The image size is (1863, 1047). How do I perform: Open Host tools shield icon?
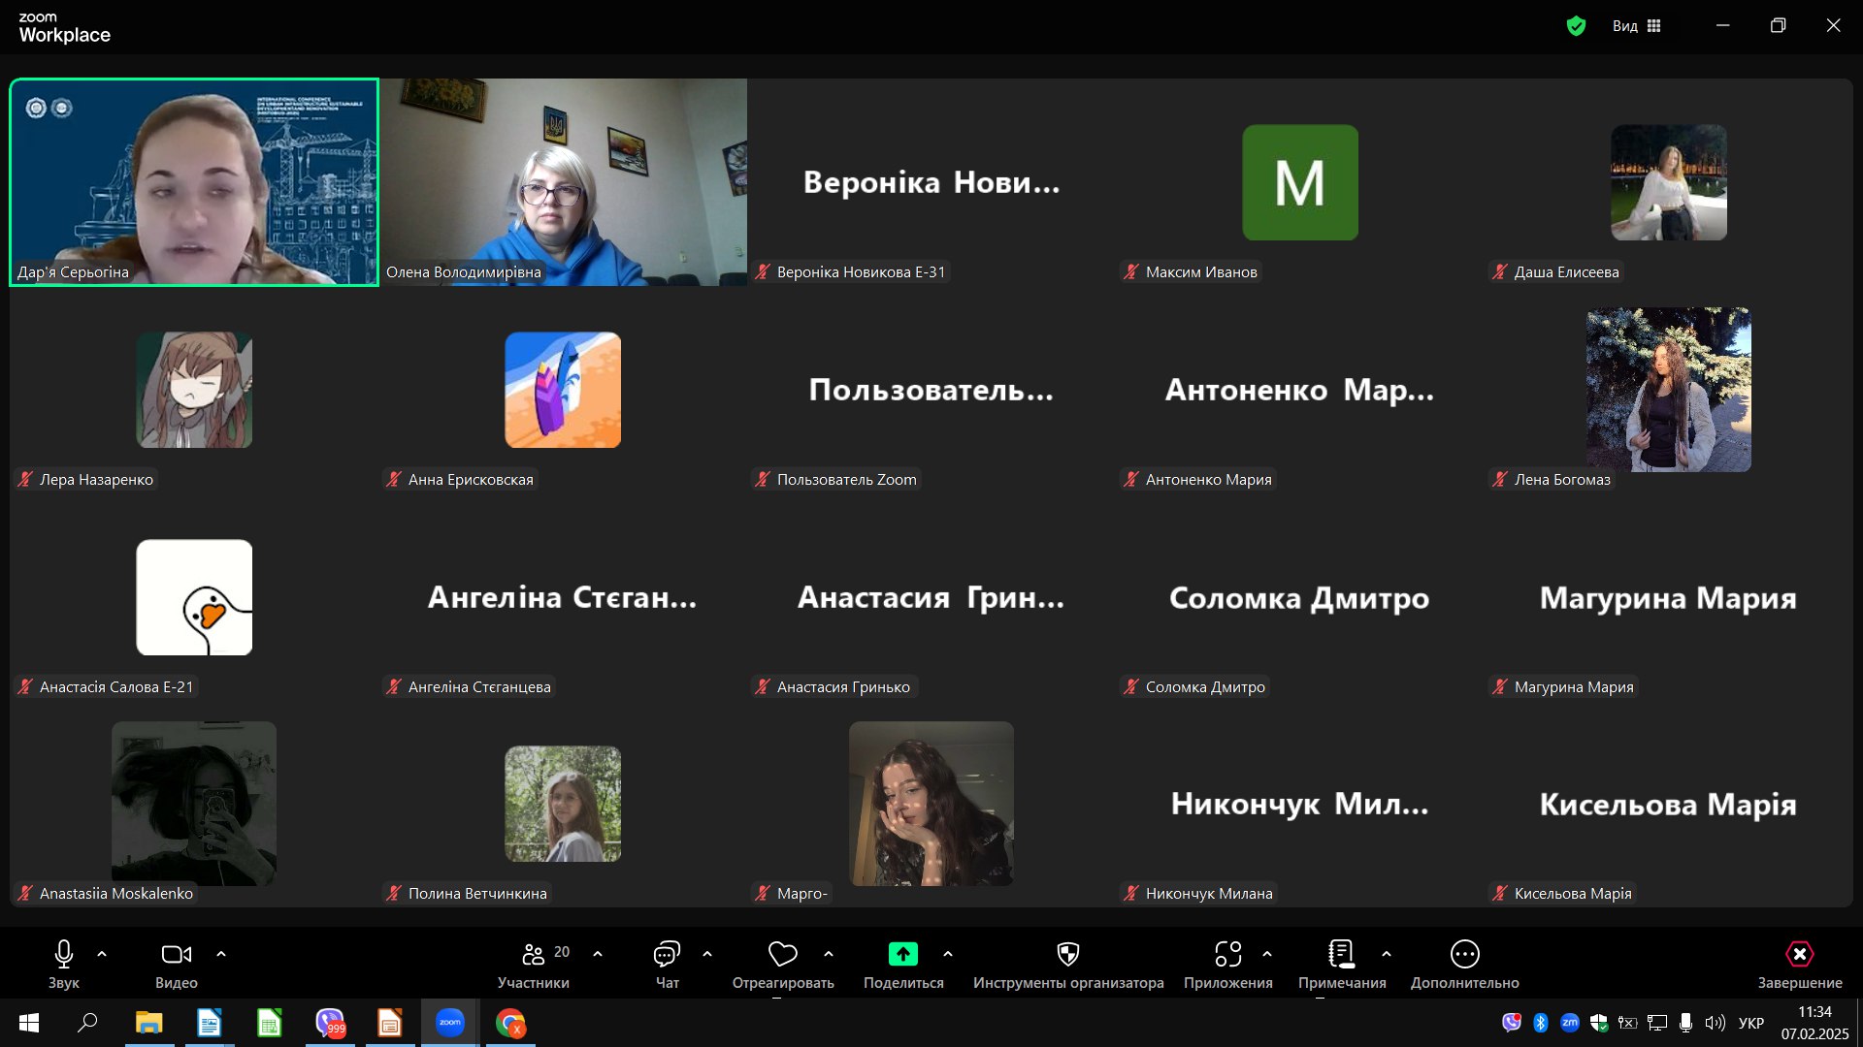pos(1067,955)
